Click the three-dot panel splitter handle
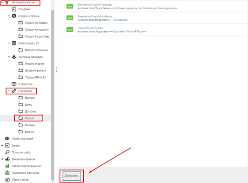248x183 pixels. pos(57,69)
